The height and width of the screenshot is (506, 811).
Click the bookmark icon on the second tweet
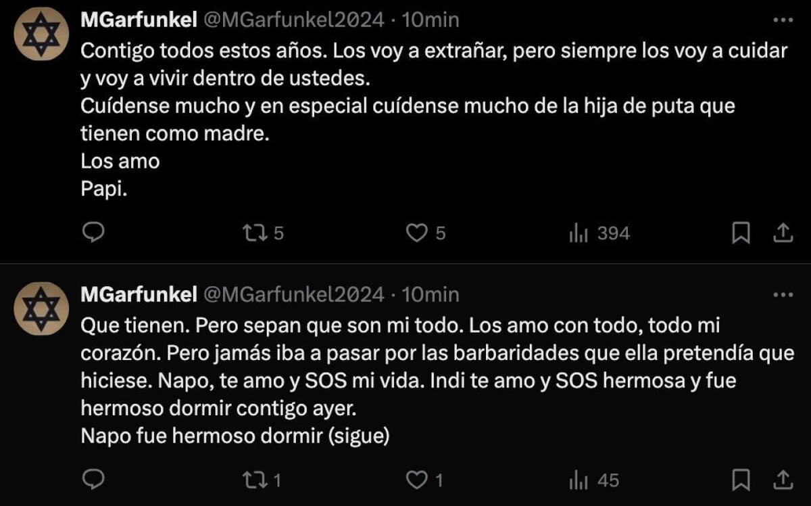click(741, 478)
